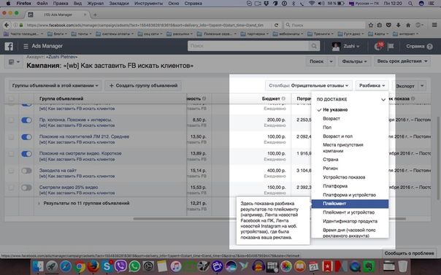Toggle off Похожие на смотрели видео. Короткое

[x=26, y=154]
